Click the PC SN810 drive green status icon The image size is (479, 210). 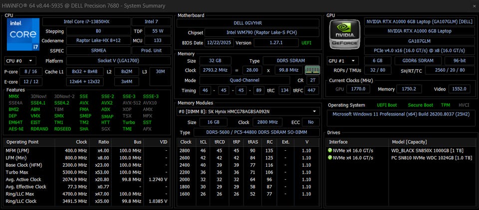click(330, 158)
